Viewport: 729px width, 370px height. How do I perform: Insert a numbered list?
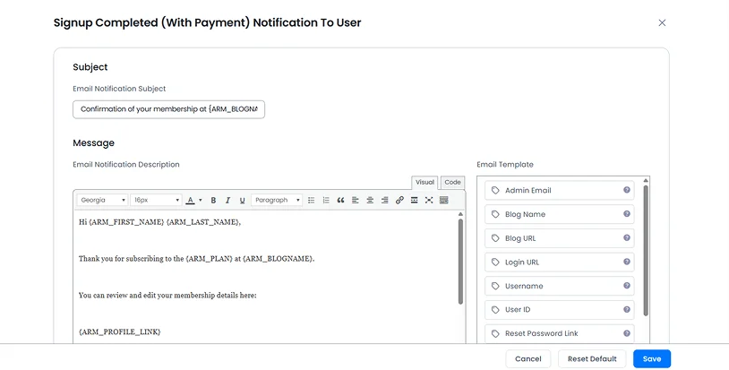click(x=326, y=201)
